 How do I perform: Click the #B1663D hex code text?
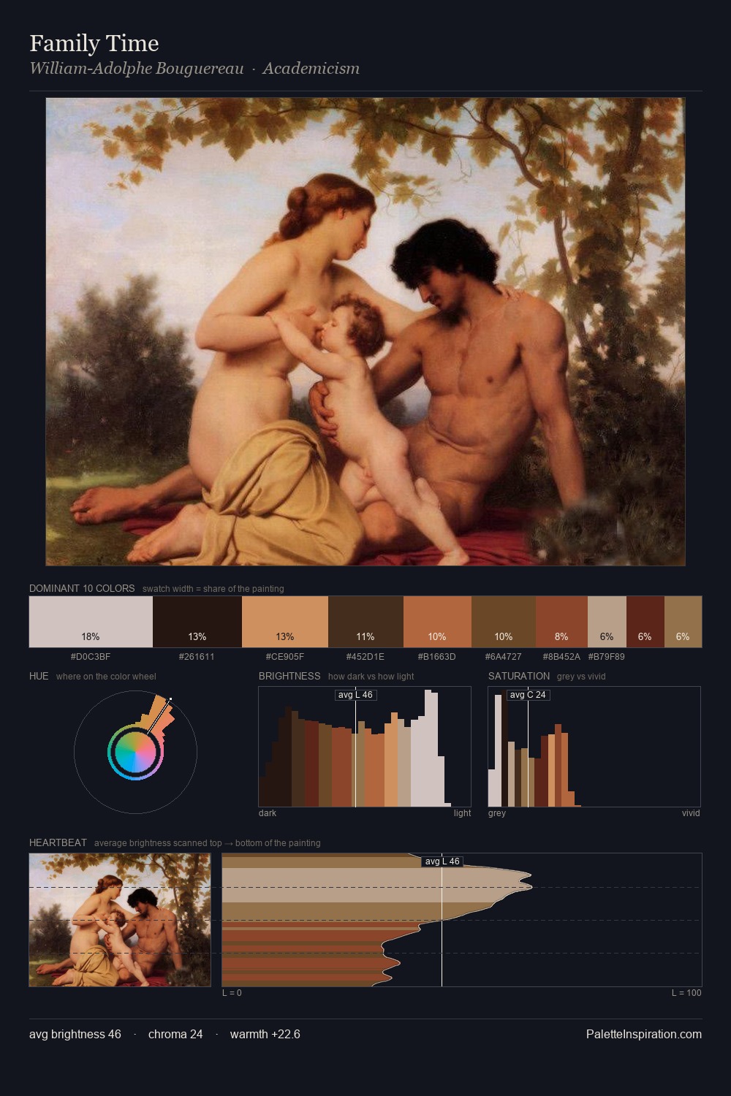(x=437, y=656)
